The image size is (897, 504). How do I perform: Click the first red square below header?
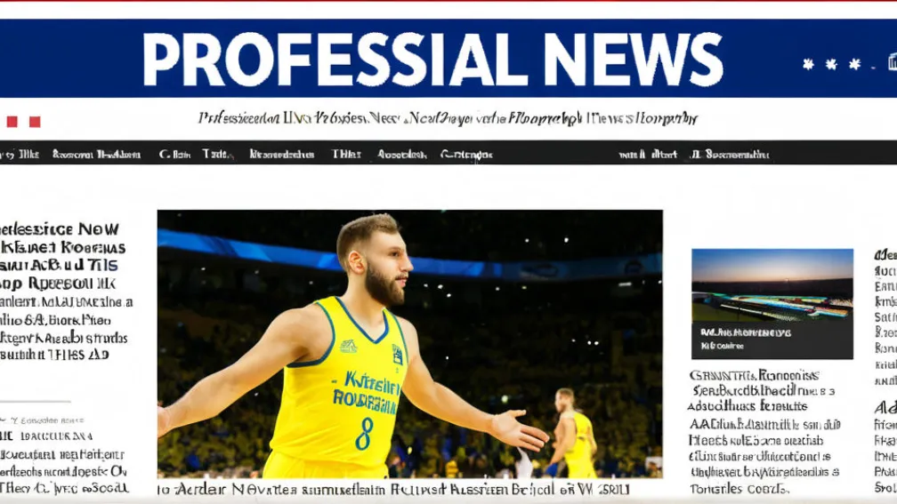pyautogui.click(x=12, y=122)
